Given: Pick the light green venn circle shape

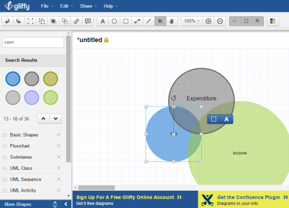Looking at the screenshot, I should pyautogui.click(x=50, y=97).
